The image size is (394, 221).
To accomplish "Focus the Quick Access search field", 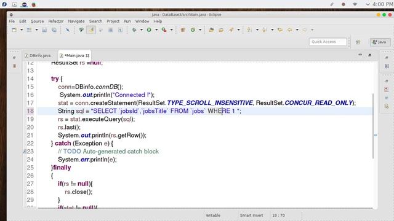I will [x=328, y=42].
